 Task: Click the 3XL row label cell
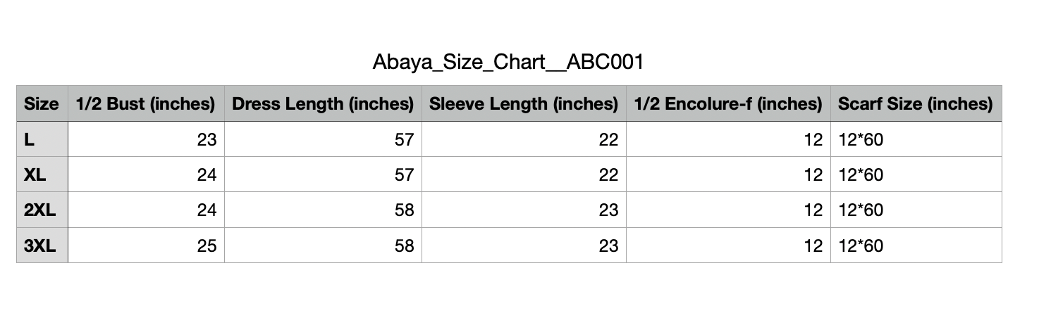pos(42,245)
